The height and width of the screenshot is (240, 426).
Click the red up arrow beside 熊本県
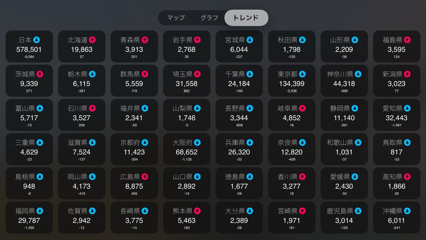click(x=197, y=211)
